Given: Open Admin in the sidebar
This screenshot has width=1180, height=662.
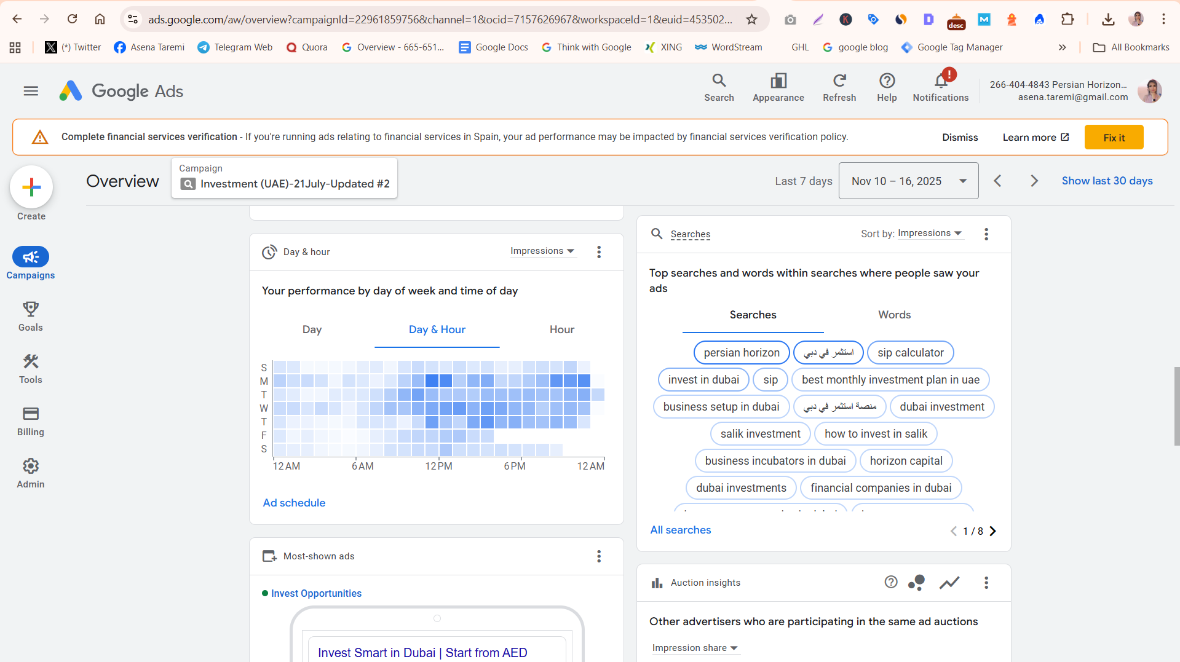Looking at the screenshot, I should point(31,473).
